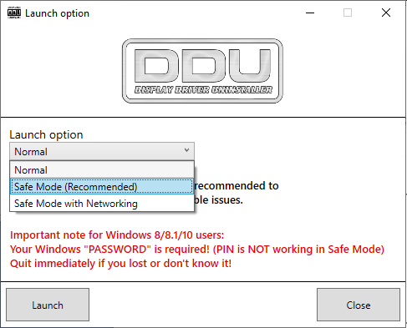Click the Launch option label above dropdown

coord(46,134)
